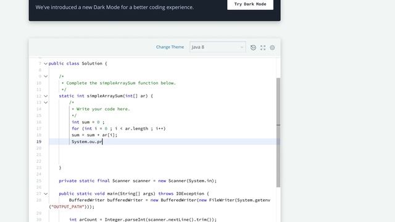
Task: Click line number 19 in gutter
Action: pyautogui.click(x=38, y=142)
